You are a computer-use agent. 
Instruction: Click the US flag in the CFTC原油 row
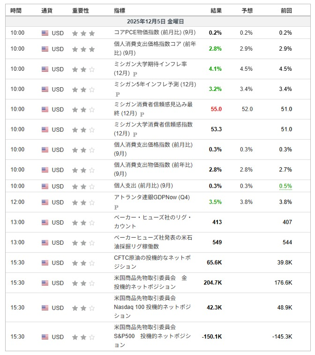(45, 263)
